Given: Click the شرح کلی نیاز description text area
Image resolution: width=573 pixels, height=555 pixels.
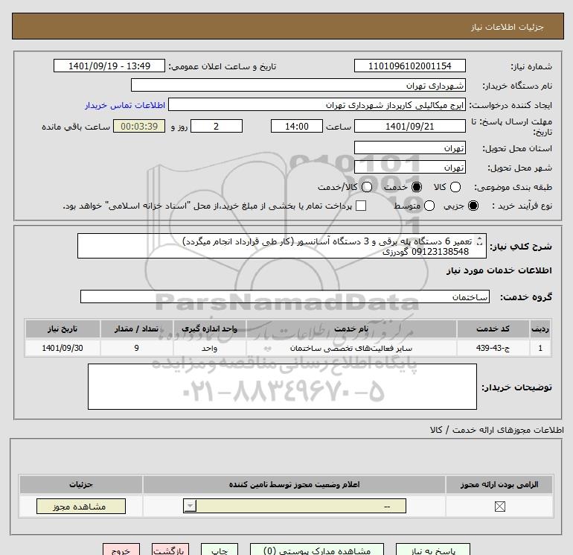Looking at the screenshot, I should (x=282, y=246).
